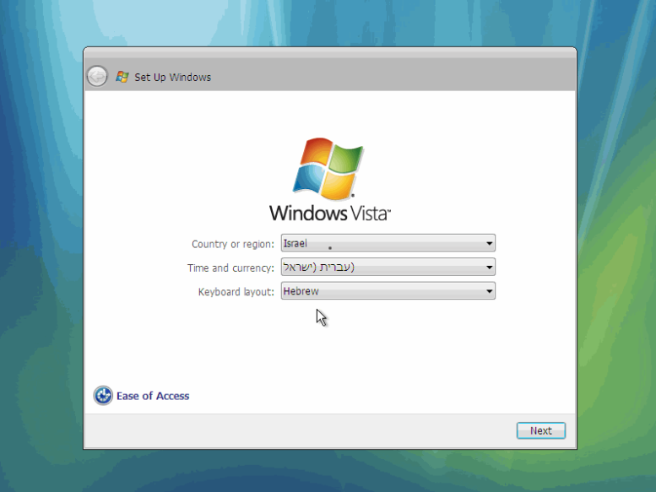Click the "Set Up Windows" title text
Screen dimensions: 656x492
(x=172, y=78)
